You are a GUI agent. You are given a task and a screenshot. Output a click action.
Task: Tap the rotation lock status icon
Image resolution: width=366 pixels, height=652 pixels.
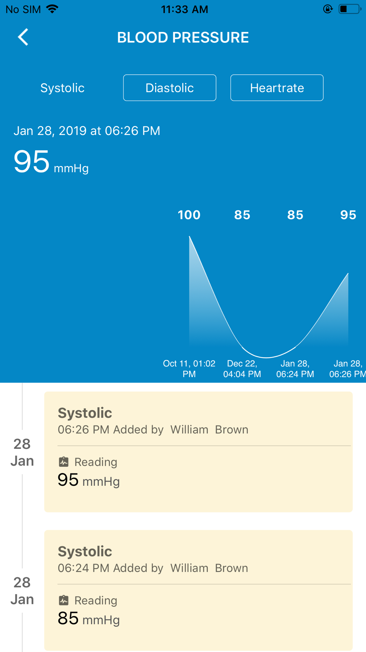click(x=328, y=9)
